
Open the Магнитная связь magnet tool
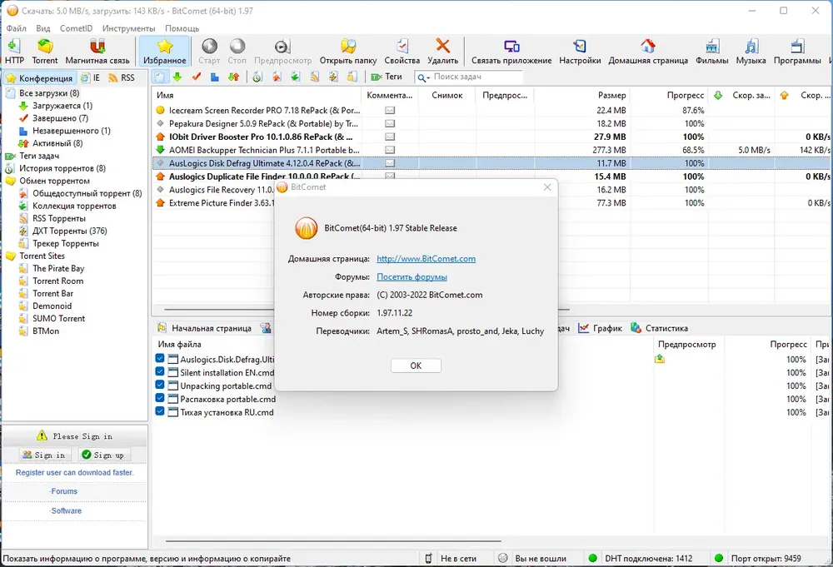coord(97,52)
